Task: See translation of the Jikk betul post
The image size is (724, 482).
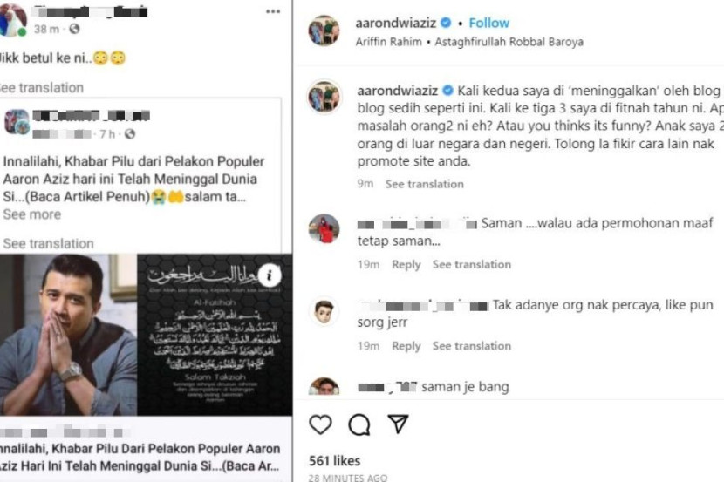Action: coord(41,88)
